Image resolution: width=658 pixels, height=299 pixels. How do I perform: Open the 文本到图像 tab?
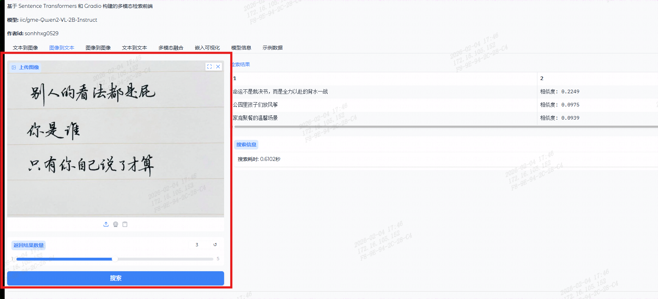point(25,48)
